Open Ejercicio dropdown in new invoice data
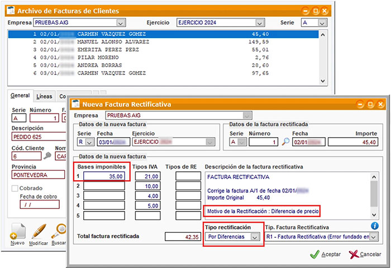 click(x=209, y=142)
